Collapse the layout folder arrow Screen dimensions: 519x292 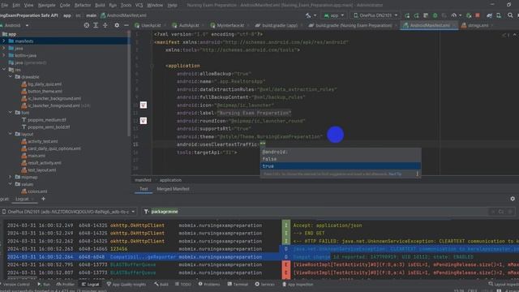click(11, 134)
